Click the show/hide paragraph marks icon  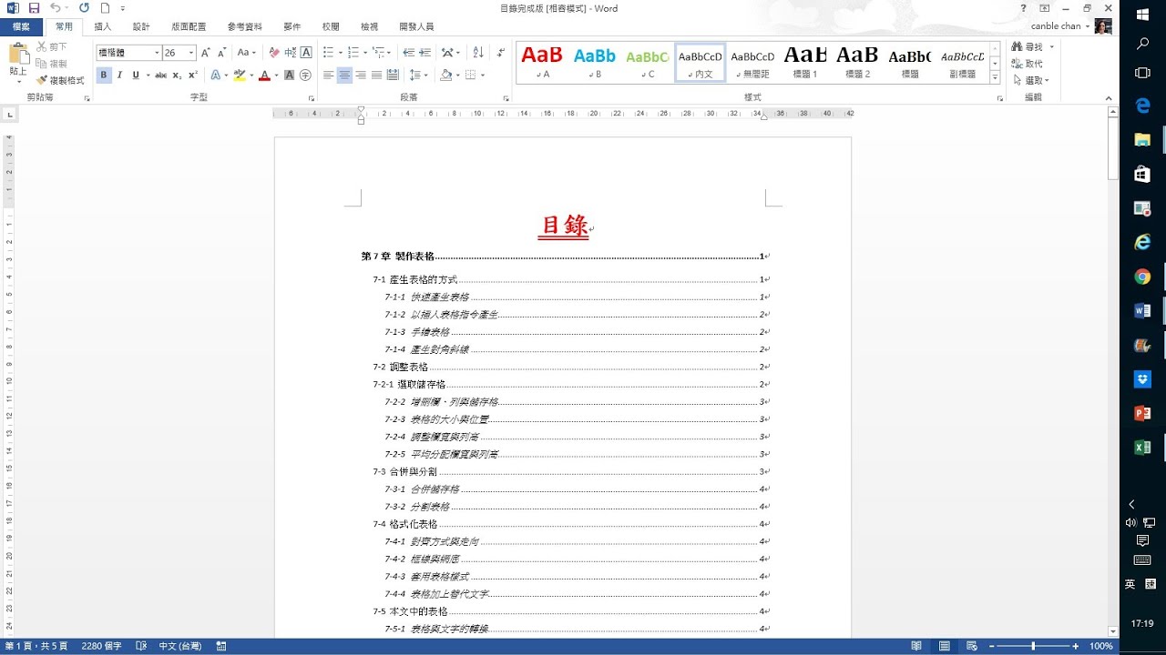(x=500, y=53)
